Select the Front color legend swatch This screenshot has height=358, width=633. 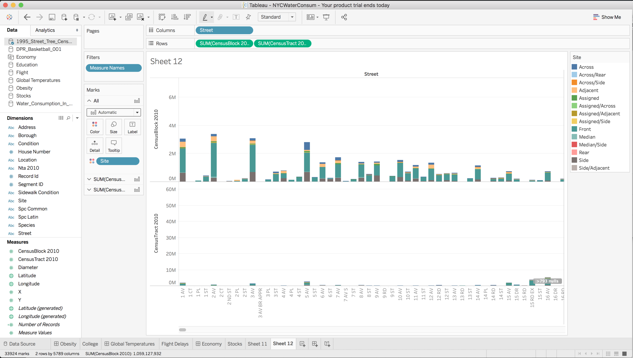tap(574, 129)
